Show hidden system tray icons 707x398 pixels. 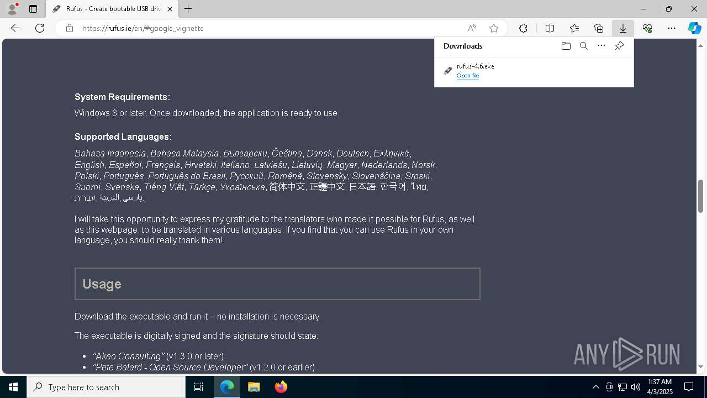pyautogui.click(x=595, y=387)
